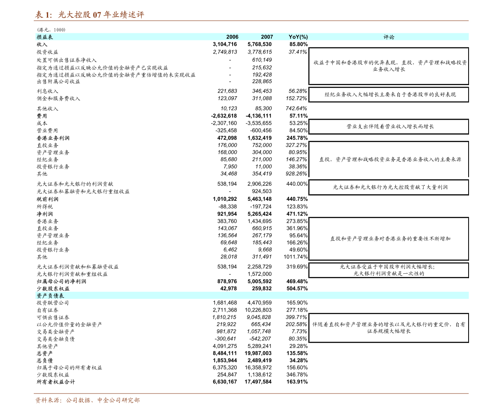Click the percentage 327.27%
The height and width of the screenshot is (412, 504).
click(296, 145)
